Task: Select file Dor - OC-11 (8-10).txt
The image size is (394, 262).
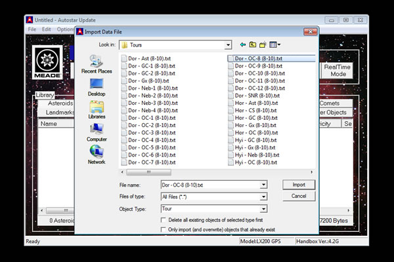Action: tap(257, 81)
